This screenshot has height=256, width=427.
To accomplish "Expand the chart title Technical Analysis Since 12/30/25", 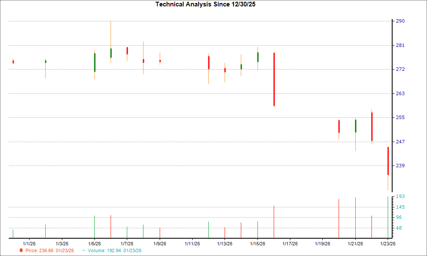I will click(205, 4).
